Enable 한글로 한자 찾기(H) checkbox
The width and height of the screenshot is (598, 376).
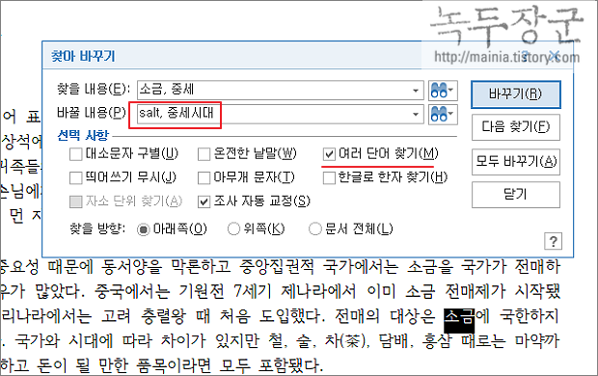click(x=329, y=177)
